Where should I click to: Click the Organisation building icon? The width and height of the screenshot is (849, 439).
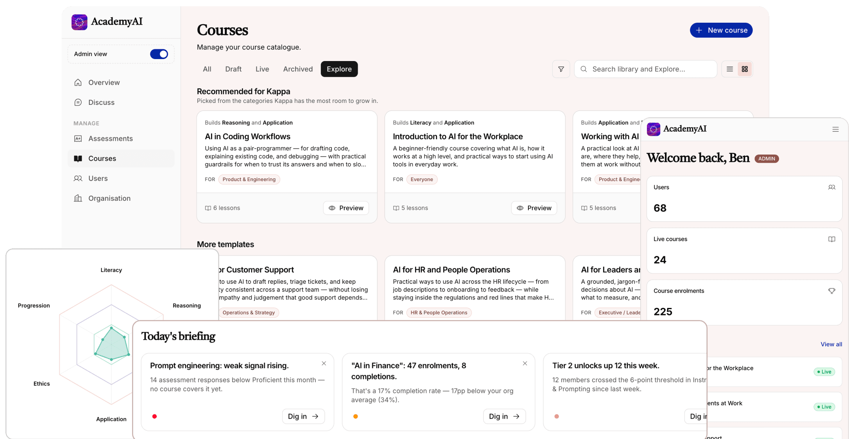tap(78, 198)
